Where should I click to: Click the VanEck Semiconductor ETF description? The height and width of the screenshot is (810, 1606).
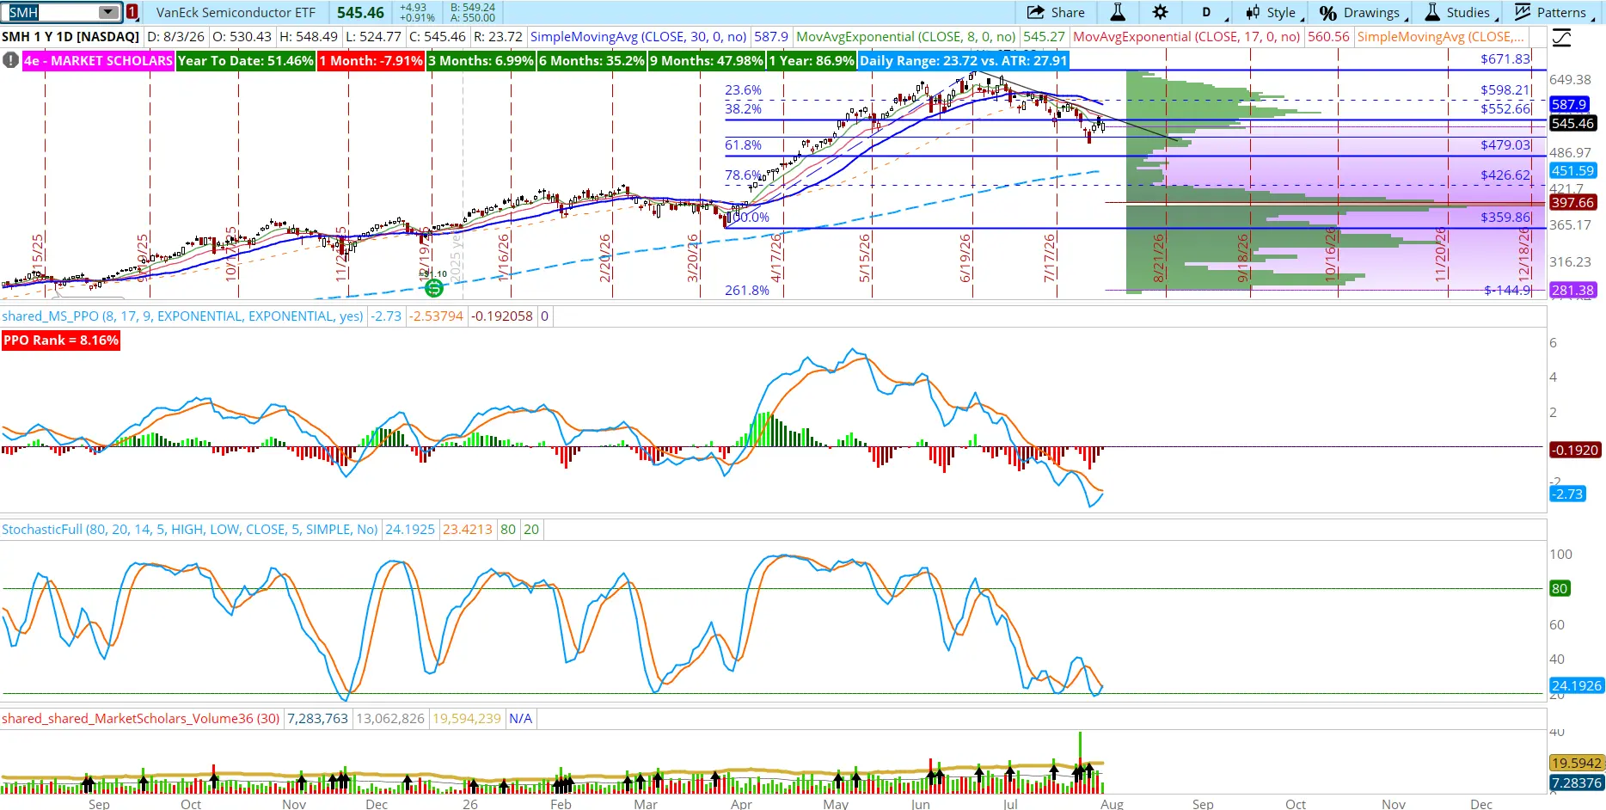(x=236, y=12)
